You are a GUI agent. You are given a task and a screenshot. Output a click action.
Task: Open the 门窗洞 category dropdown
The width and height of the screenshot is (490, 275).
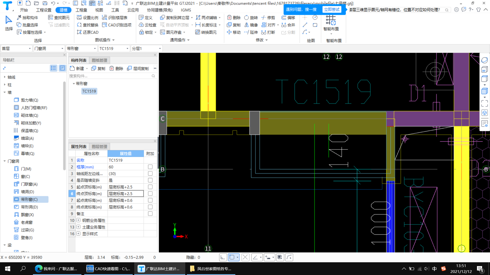click(49, 48)
